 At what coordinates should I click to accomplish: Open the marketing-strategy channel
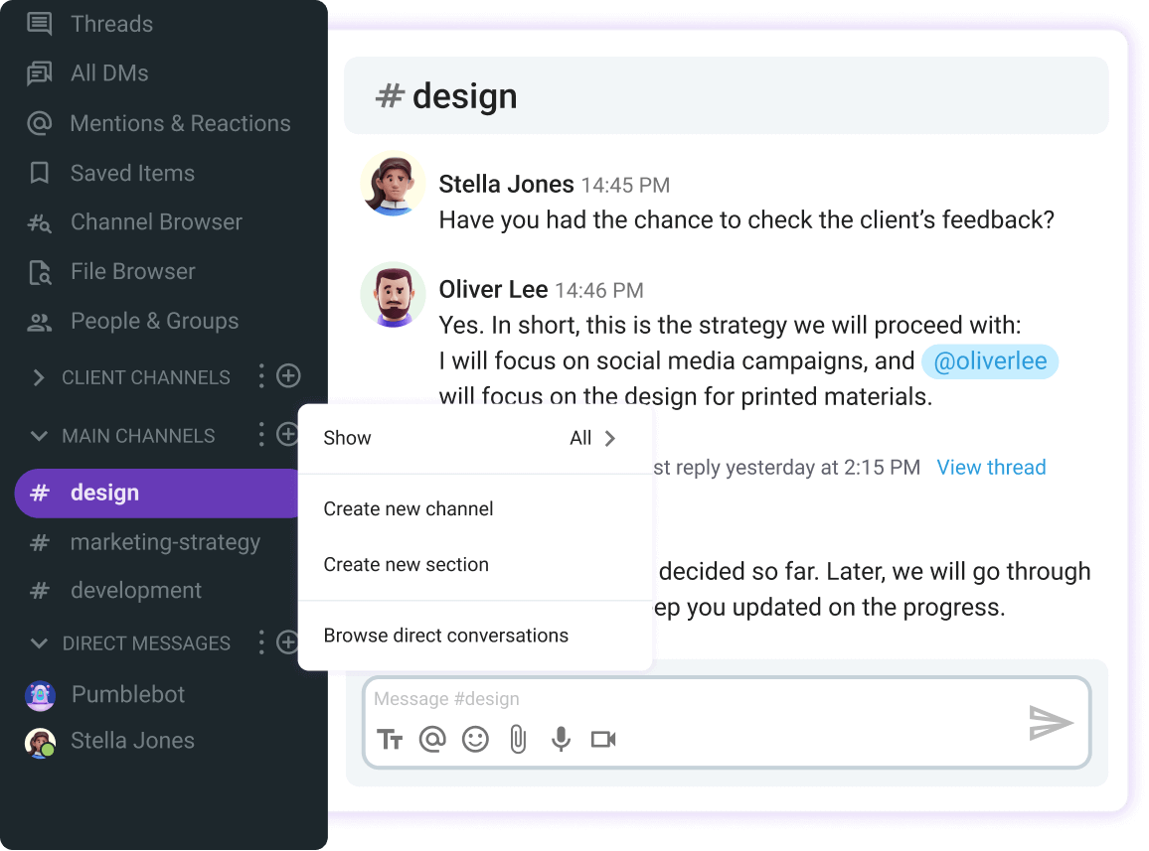(165, 542)
